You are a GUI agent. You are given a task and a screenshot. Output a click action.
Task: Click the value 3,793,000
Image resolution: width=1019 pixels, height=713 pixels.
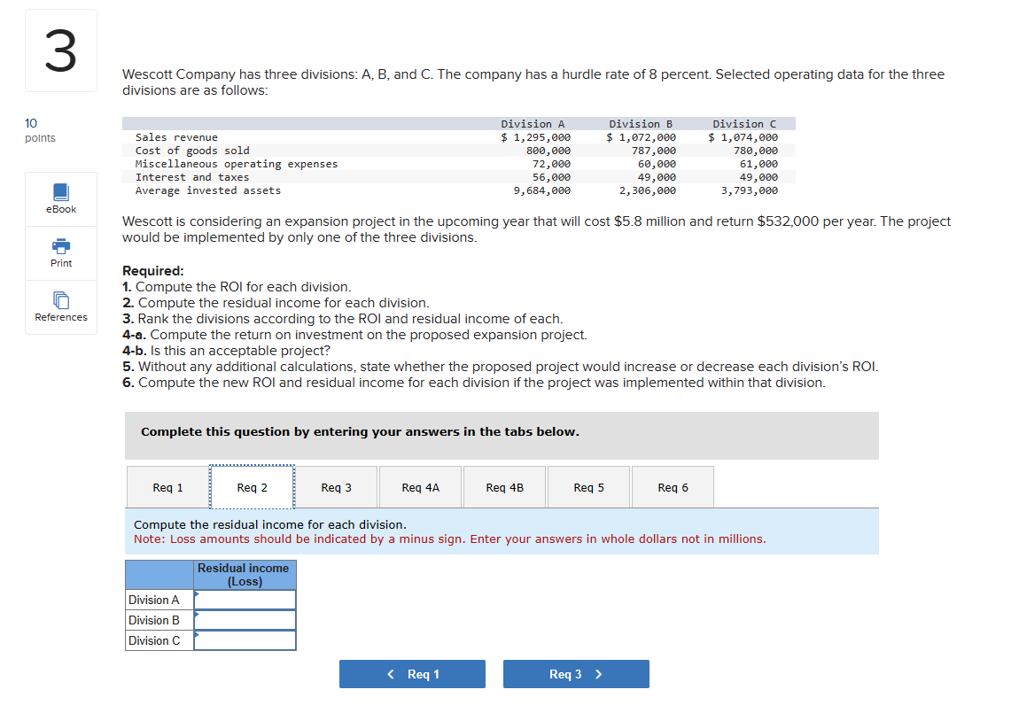750,190
